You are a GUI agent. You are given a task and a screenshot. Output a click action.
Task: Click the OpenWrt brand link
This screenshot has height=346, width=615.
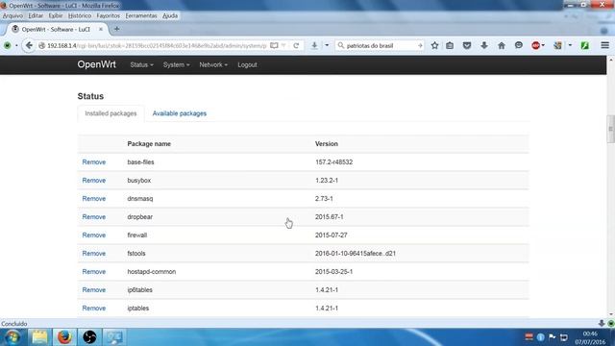pos(96,64)
